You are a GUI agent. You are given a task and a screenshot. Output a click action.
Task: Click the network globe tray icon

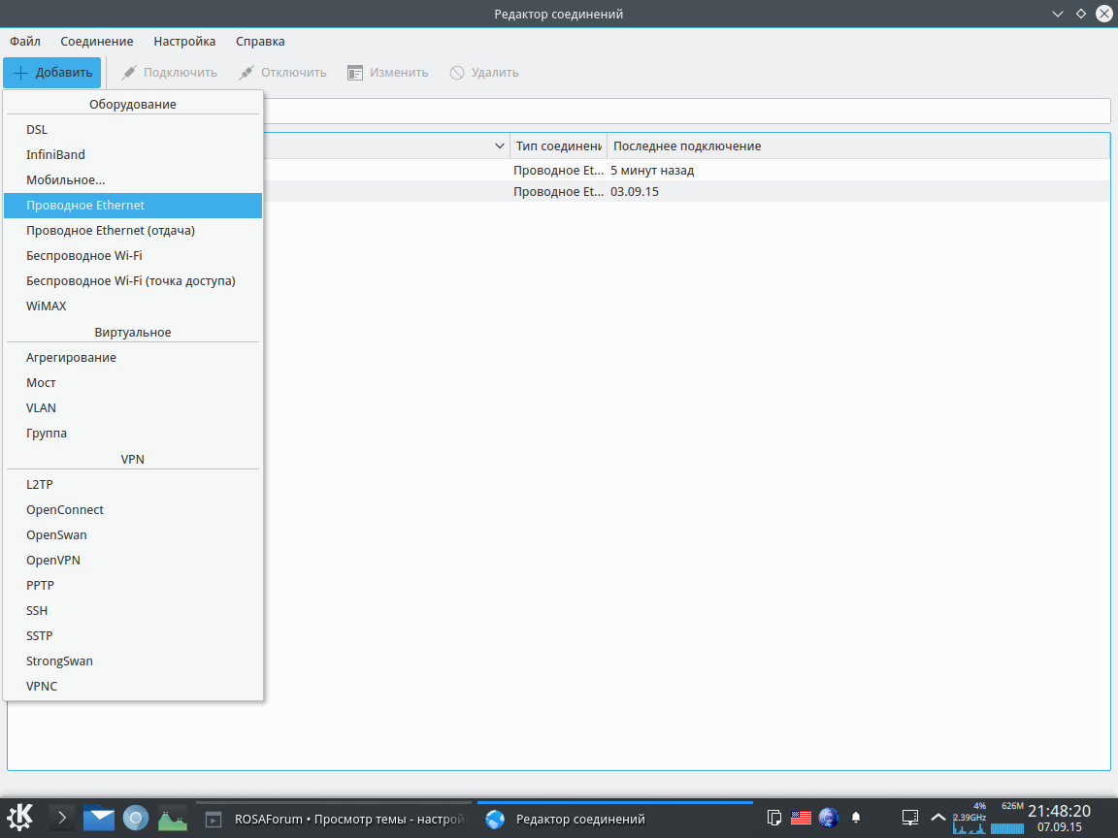[x=829, y=818]
